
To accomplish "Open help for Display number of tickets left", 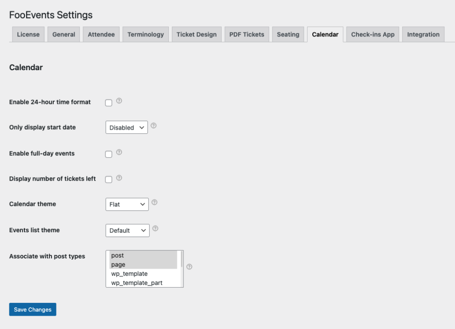I will click(119, 178).
